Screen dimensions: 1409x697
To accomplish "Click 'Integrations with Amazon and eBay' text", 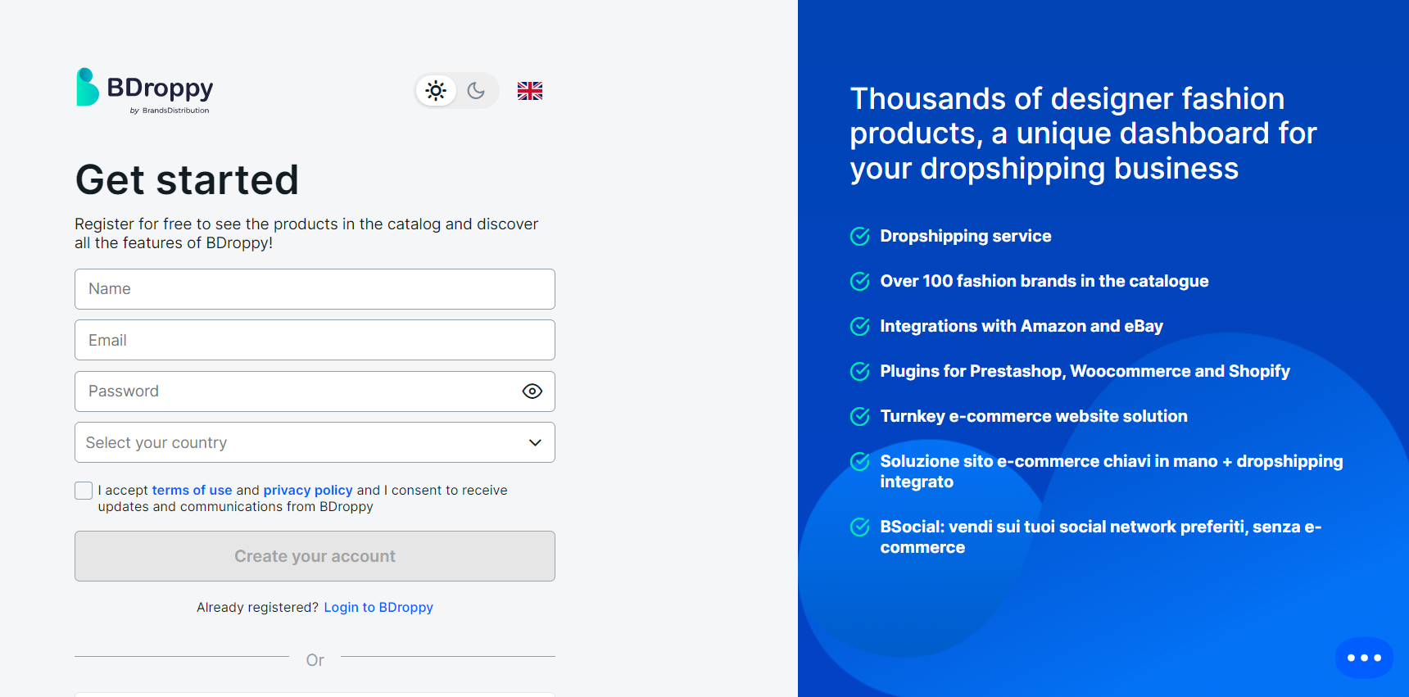I will 1022,326.
